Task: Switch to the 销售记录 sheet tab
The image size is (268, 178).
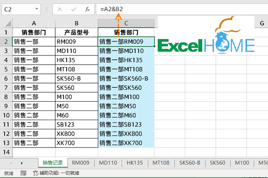Action: pyautogui.click(x=53, y=163)
